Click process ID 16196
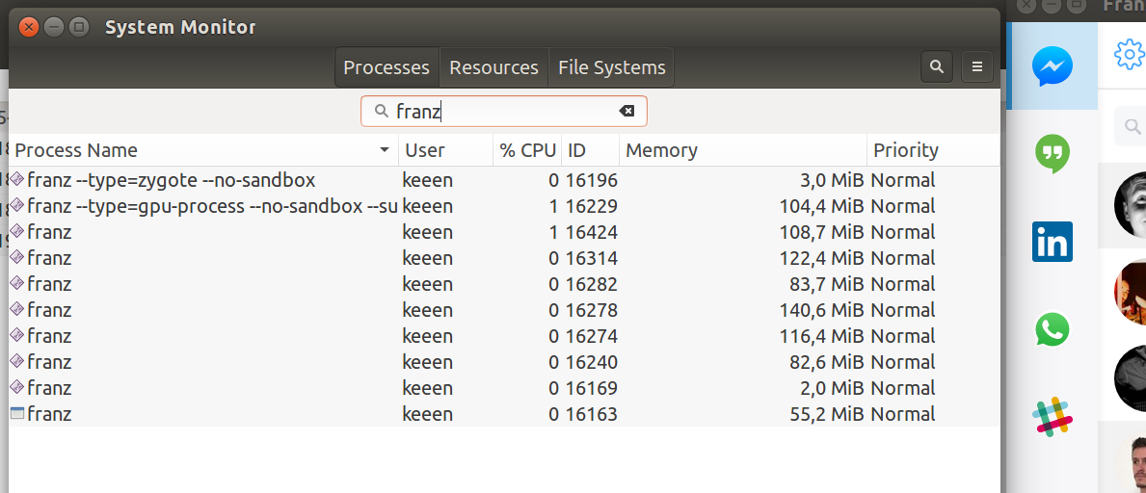Viewport: 1146px width, 493px height. [x=591, y=180]
